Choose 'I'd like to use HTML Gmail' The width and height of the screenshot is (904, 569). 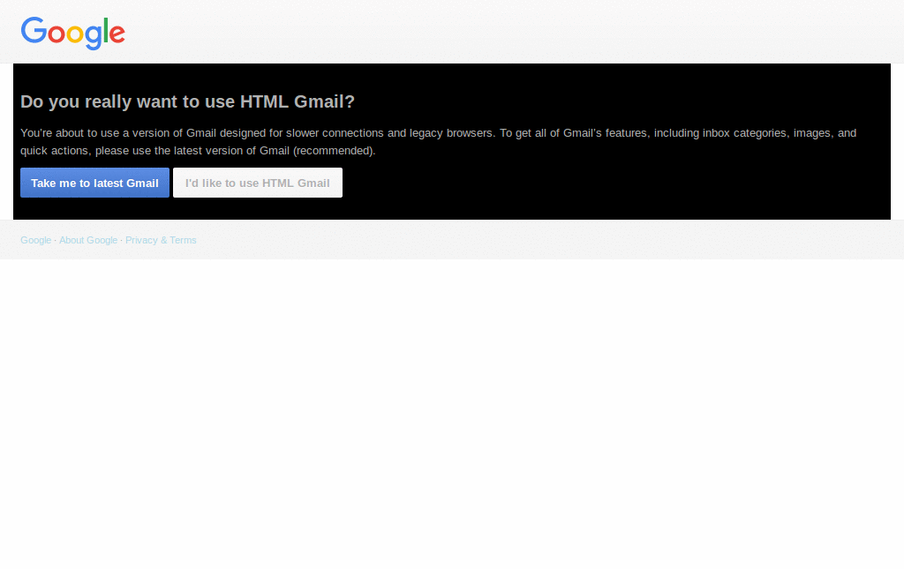[x=258, y=183]
